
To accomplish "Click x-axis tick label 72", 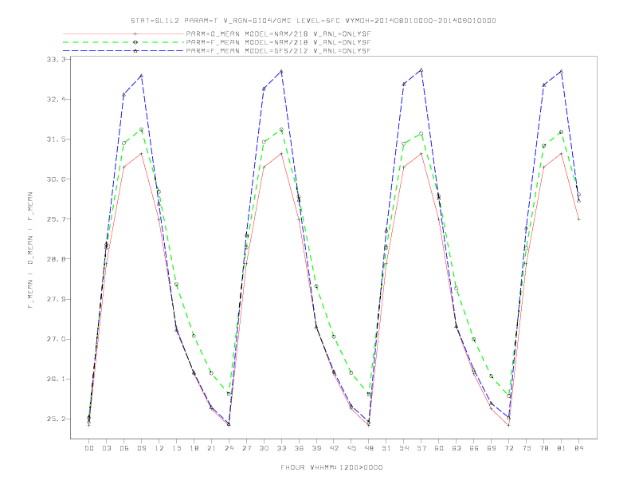I will coord(508,448).
